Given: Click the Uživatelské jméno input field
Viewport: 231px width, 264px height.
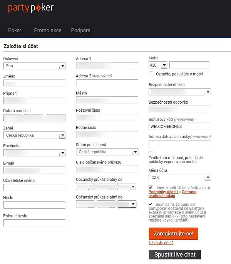Looking at the screenshot, I should click(34, 188).
